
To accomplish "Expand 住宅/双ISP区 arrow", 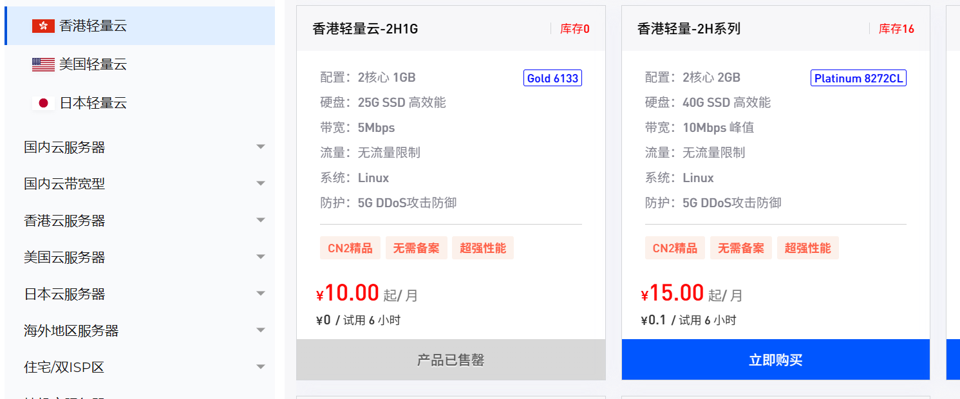I will coord(261,367).
